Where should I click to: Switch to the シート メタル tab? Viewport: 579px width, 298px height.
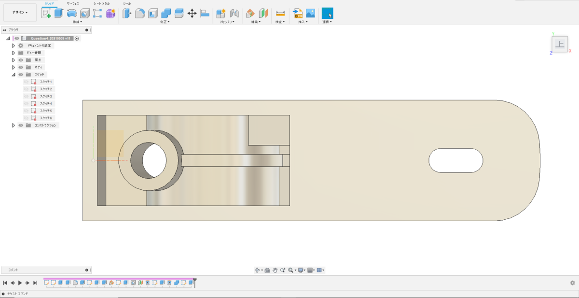(101, 3)
